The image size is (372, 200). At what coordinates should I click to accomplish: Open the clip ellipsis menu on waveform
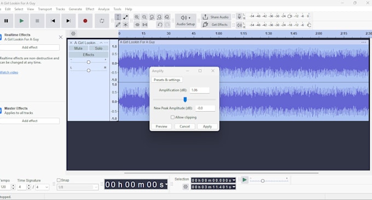(363, 42)
